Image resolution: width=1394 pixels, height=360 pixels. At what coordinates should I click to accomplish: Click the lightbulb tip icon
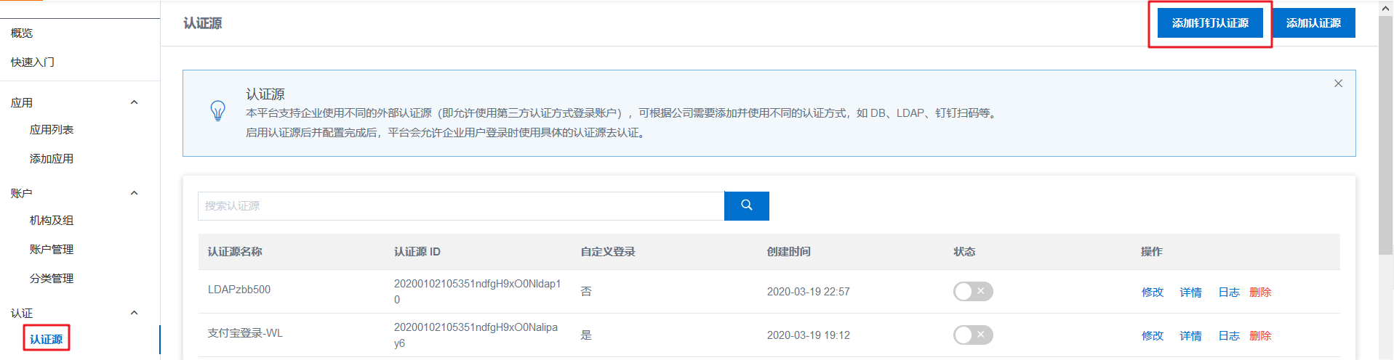217,111
